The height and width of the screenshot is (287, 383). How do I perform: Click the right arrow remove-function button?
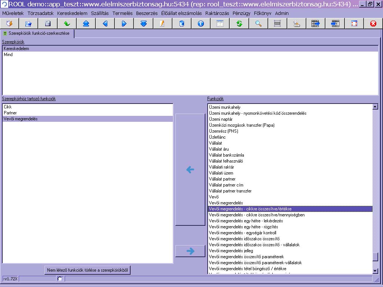click(190, 251)
